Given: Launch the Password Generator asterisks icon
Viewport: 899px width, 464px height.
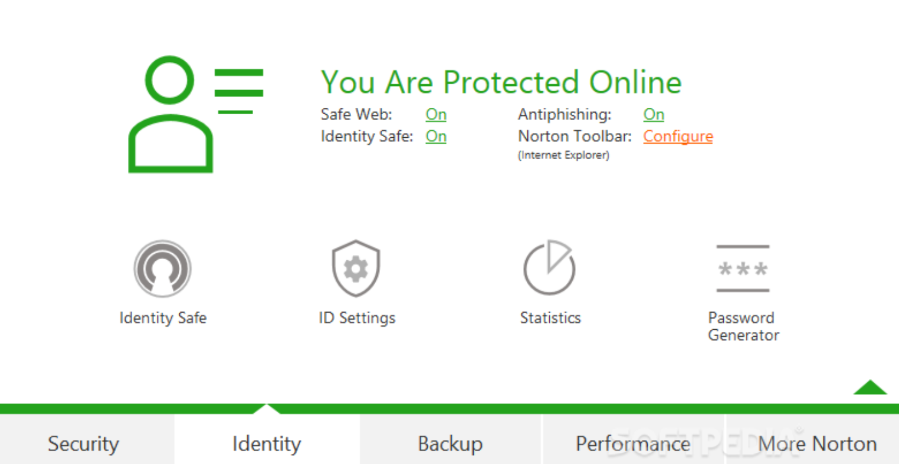Looking at the screenshot, I should [743, 269].
